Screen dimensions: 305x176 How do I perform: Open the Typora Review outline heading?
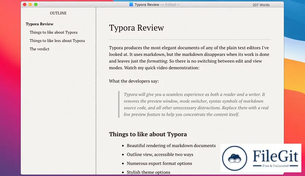pyautogui.click(x=39, y=24)
